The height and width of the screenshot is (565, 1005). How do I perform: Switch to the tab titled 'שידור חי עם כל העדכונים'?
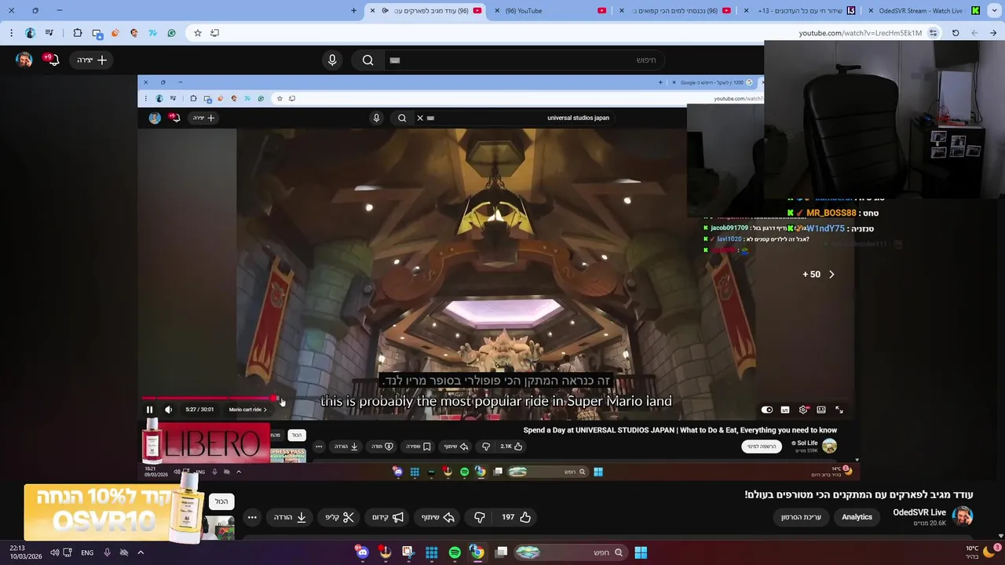pos(801,11)
